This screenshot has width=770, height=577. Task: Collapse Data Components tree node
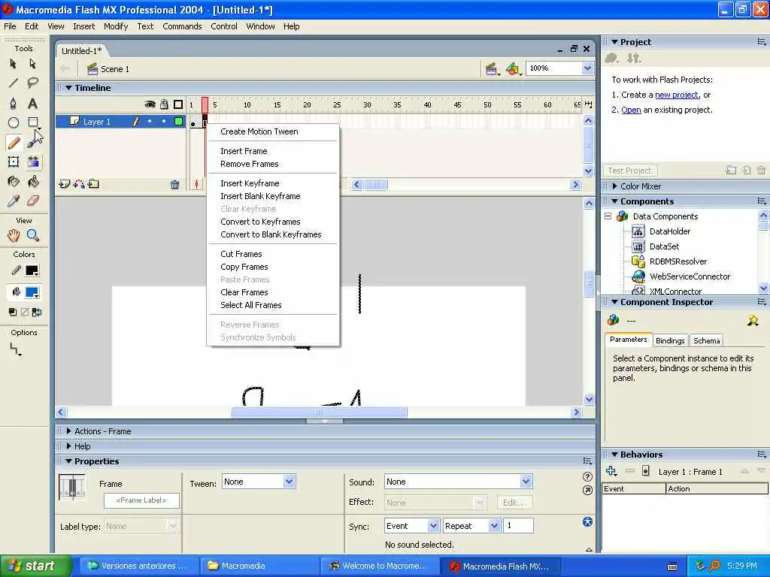coord(608,216)
